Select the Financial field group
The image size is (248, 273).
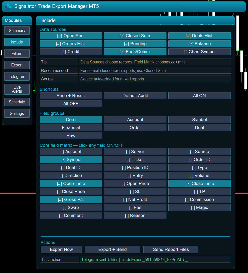point(71,128)
